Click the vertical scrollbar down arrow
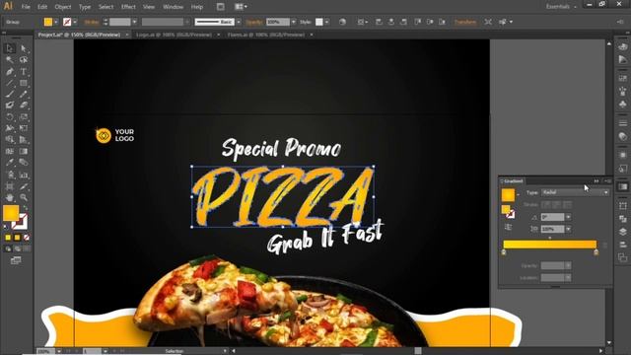Viewport: 631px width, 355px height. coord(609,343)
